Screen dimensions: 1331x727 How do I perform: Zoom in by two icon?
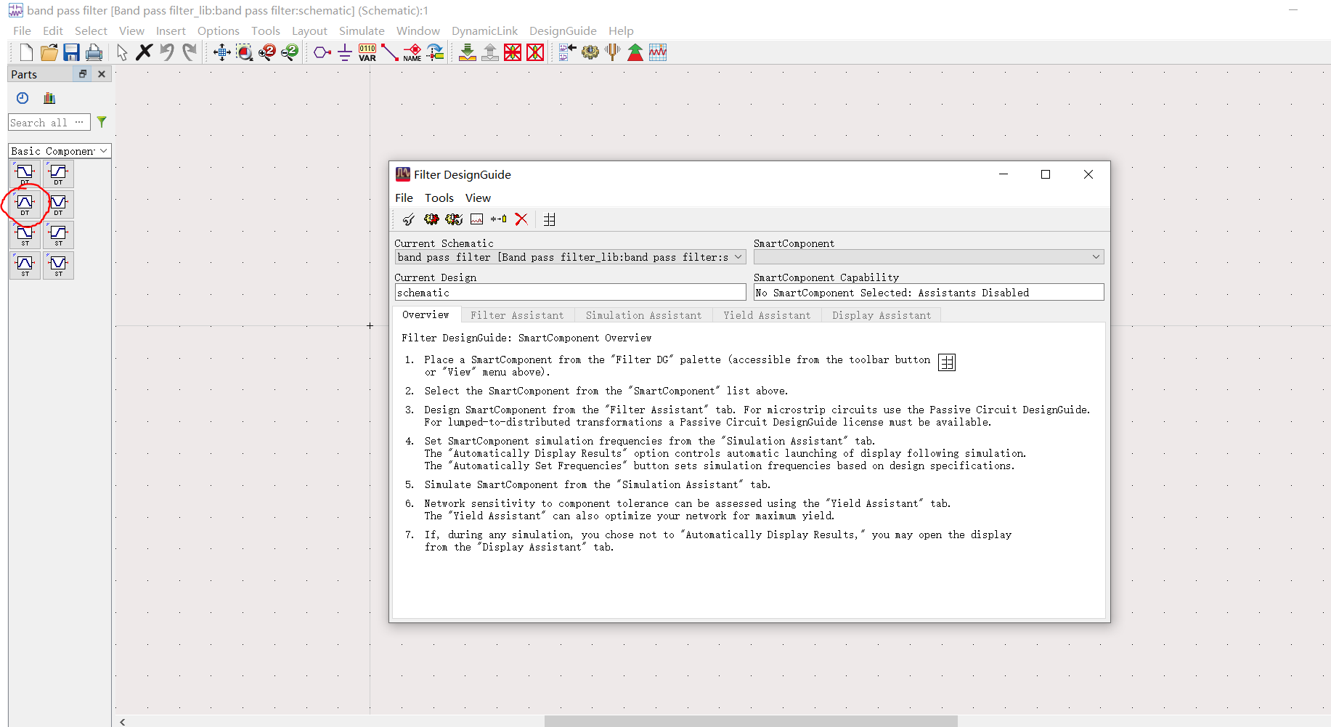[267, 52]
